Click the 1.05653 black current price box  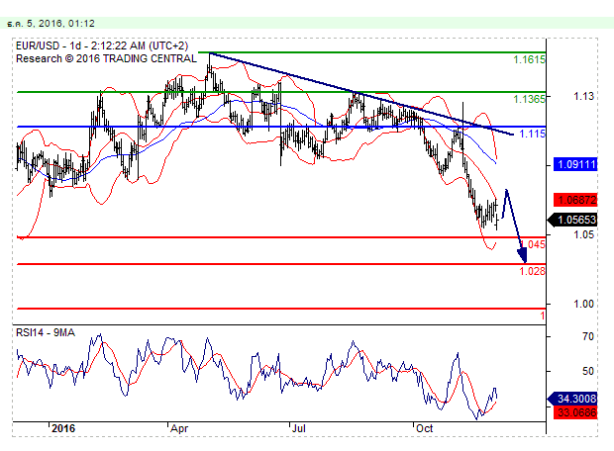pyautogui.click(x=574, y=221)
